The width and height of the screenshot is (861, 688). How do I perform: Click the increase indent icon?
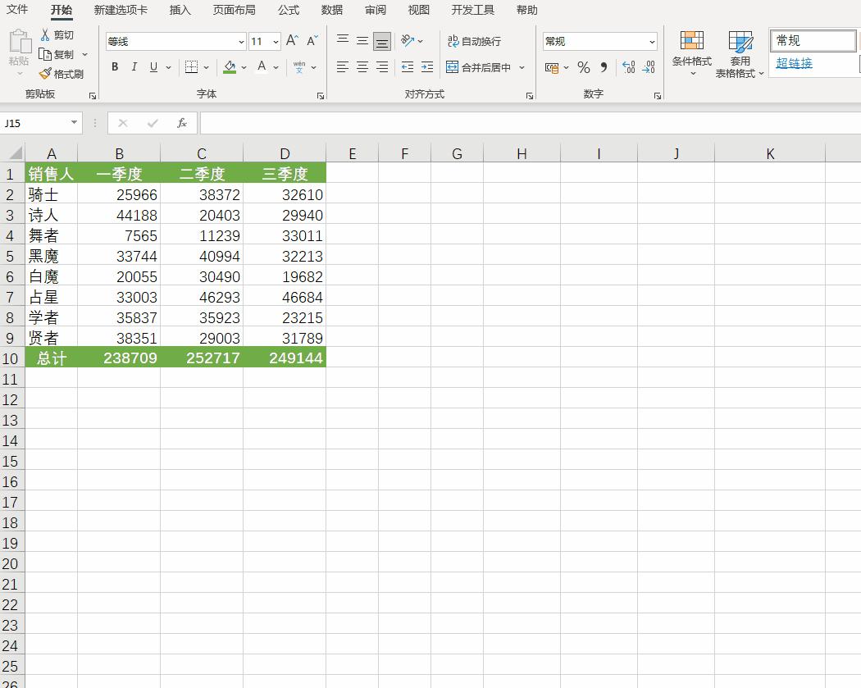coord(426,67)
